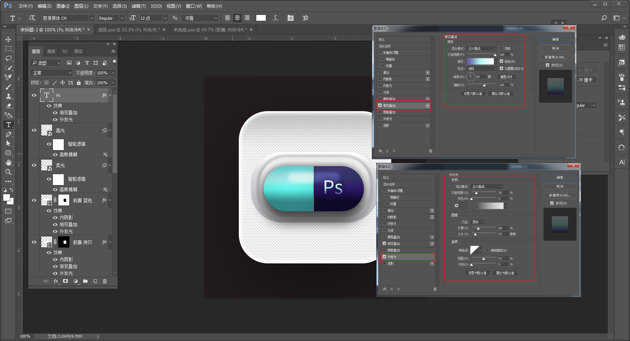
Task: Click 重置对齐 in the gradient overlay dialog
Action: 506,77
